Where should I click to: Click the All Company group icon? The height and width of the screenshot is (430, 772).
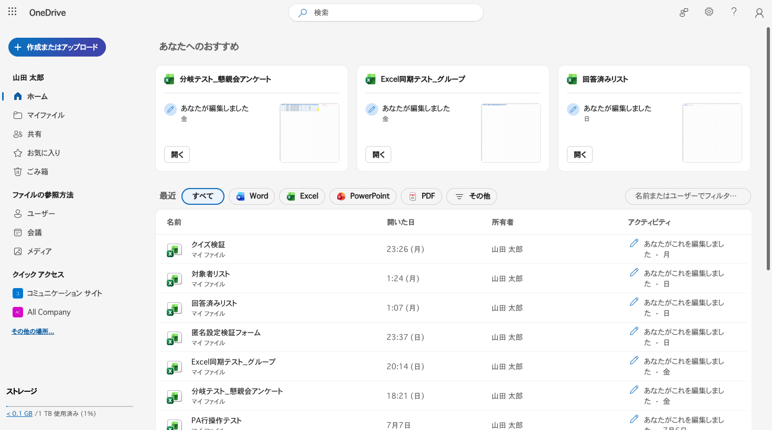tap(18, 312)
